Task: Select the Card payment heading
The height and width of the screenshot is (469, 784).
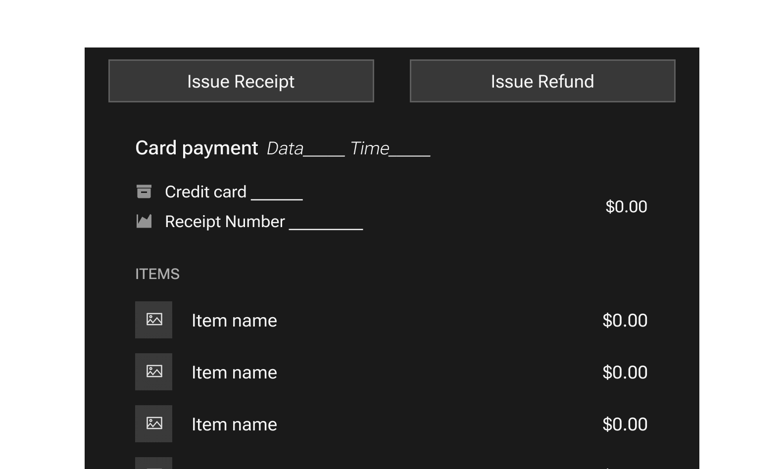Action: 196,148
